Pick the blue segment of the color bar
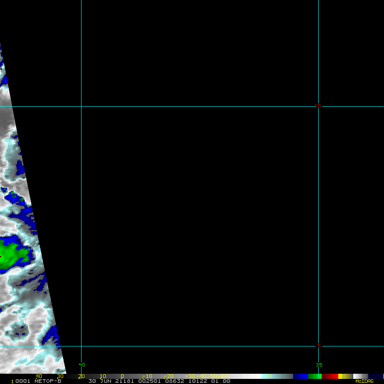 coord(300,376)
